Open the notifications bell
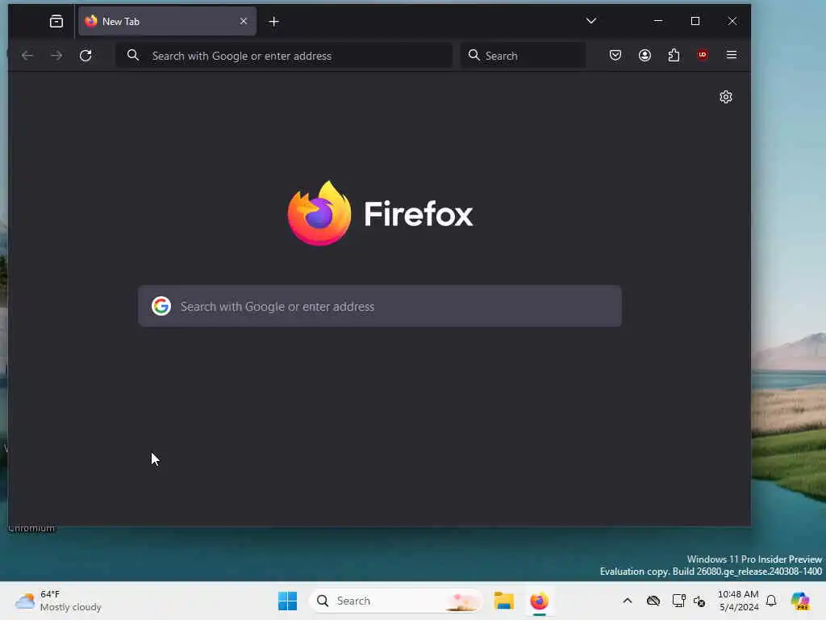 [x=771, y=601]
